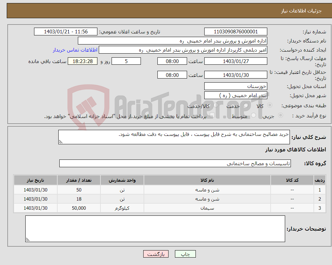
Task: Click row number 2 cell
Action: point(320,199)
